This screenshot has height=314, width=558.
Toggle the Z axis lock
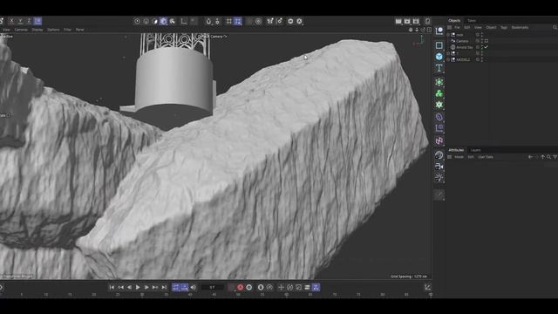tap(29, 21)
